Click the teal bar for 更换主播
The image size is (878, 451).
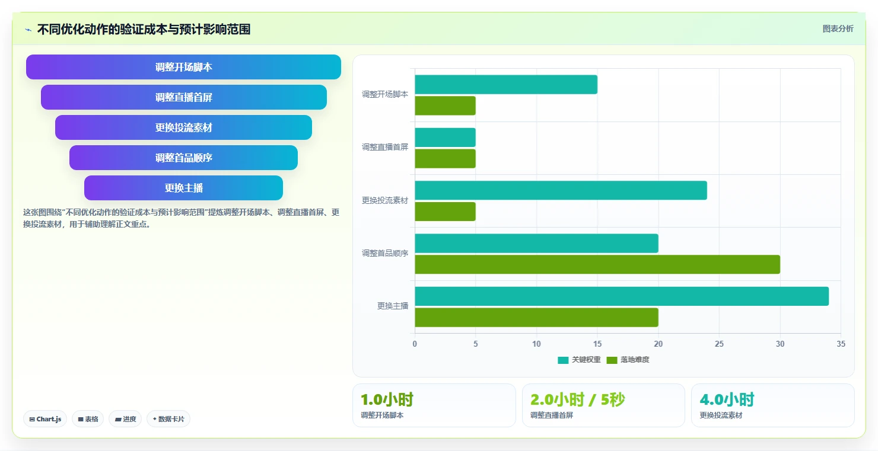[x=622, y=296]
